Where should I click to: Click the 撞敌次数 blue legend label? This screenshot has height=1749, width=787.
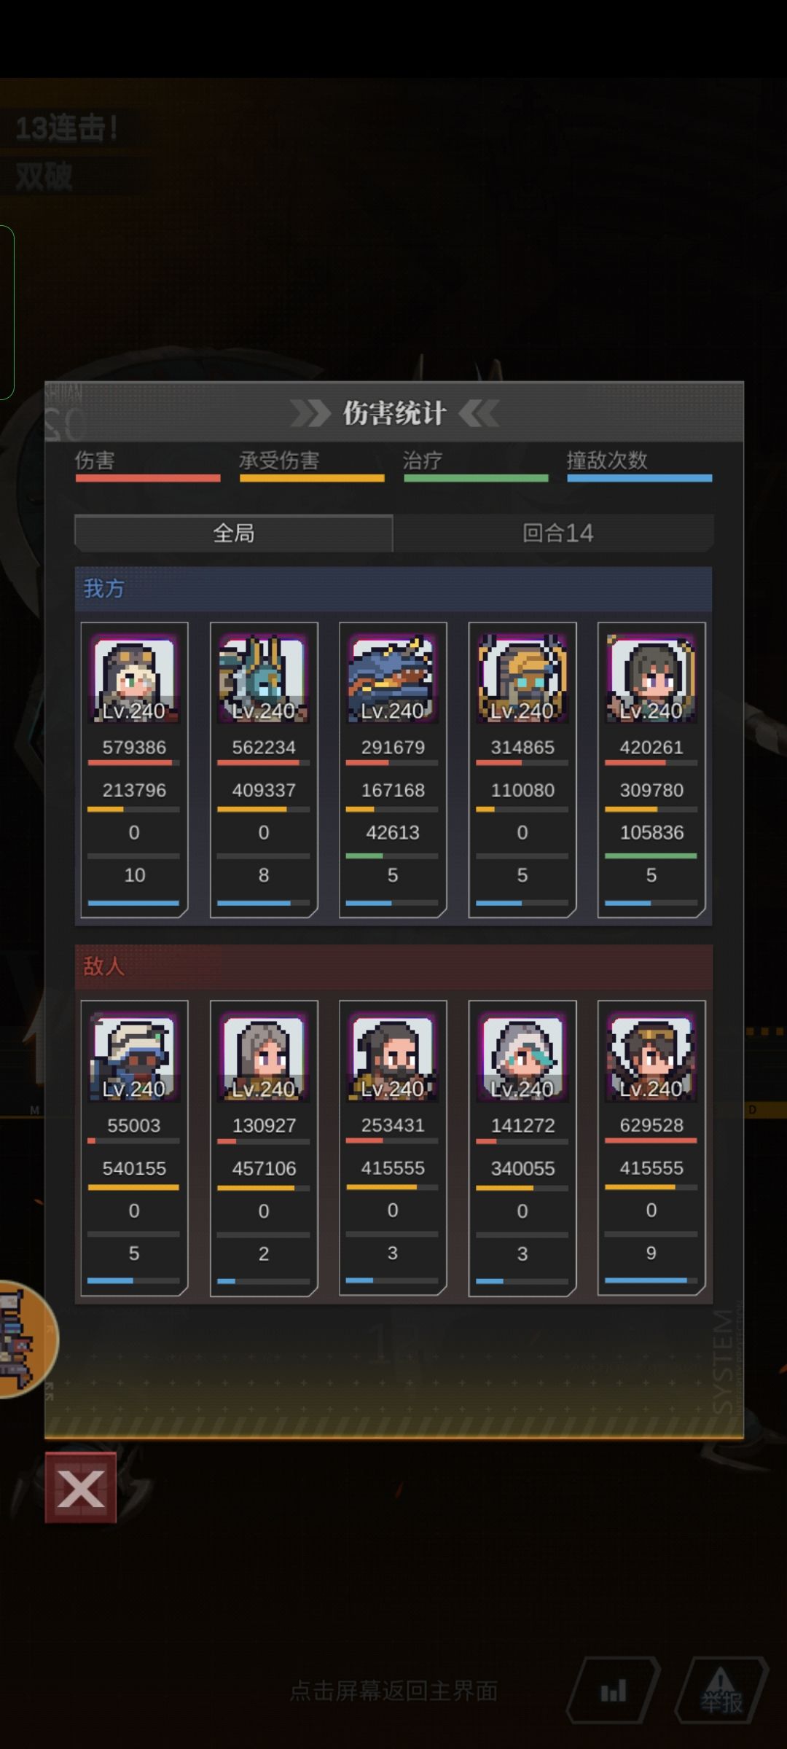point(607,460)
